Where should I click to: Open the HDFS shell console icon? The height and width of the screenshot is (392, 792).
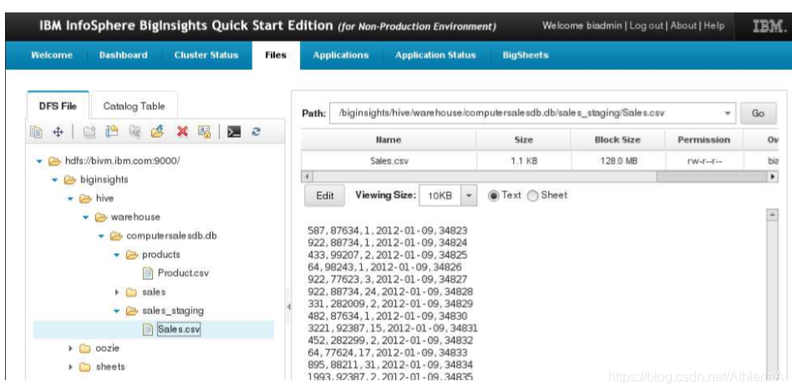point(233,132)
